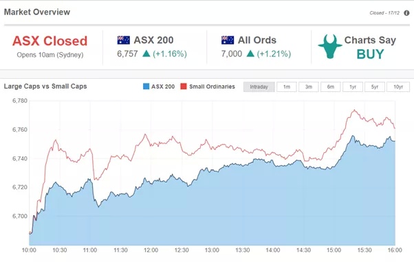Viewport: 414px width, 262px height.
Task: Click the green bull icon
Action: pyautogui.click(x=330, y=47)
